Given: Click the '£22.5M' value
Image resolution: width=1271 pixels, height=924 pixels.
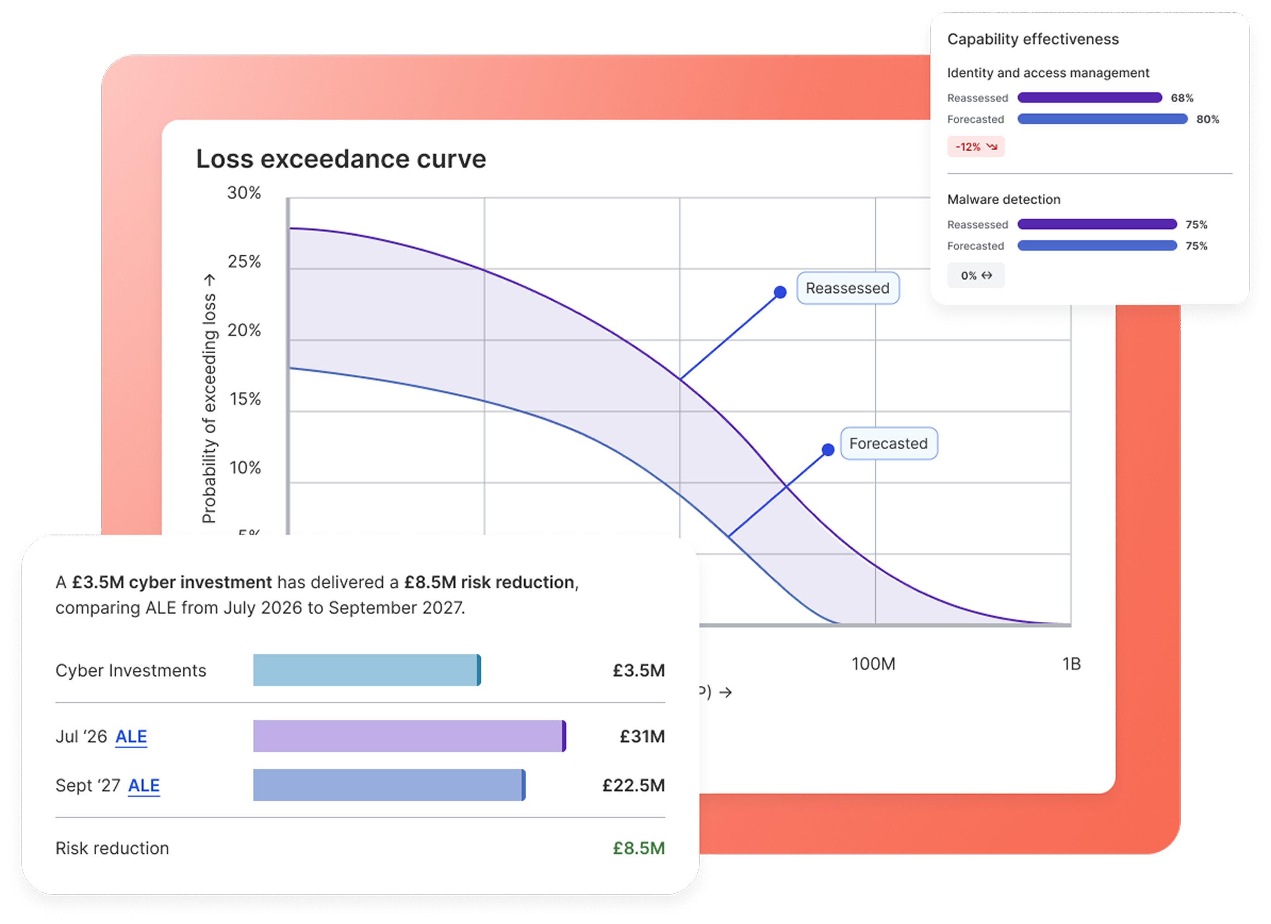Looking at the screenshot, I should point(633,786).
